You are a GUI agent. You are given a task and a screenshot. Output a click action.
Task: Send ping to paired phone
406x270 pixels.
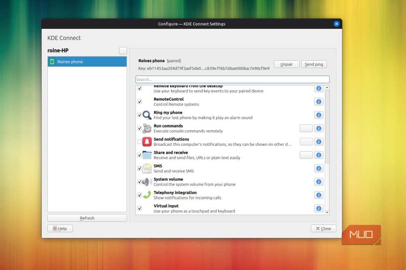tap(314, 64)
